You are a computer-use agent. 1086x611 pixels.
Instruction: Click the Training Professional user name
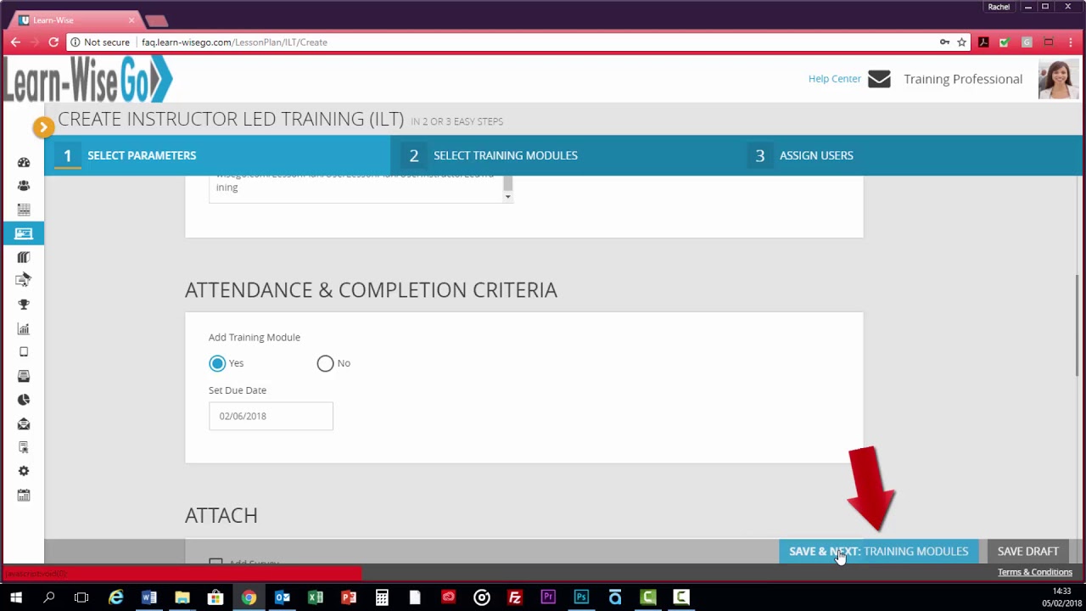tap(963, 79)
